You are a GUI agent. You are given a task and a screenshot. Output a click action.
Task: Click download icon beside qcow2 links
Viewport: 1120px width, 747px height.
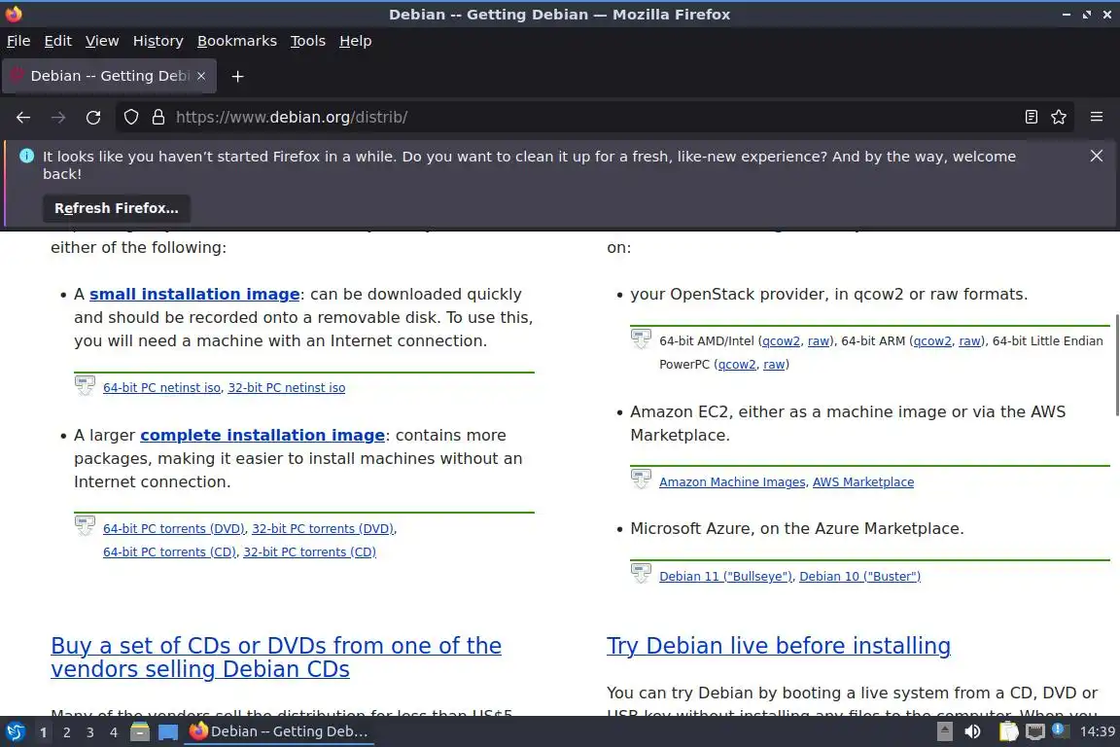coord(641,338)
